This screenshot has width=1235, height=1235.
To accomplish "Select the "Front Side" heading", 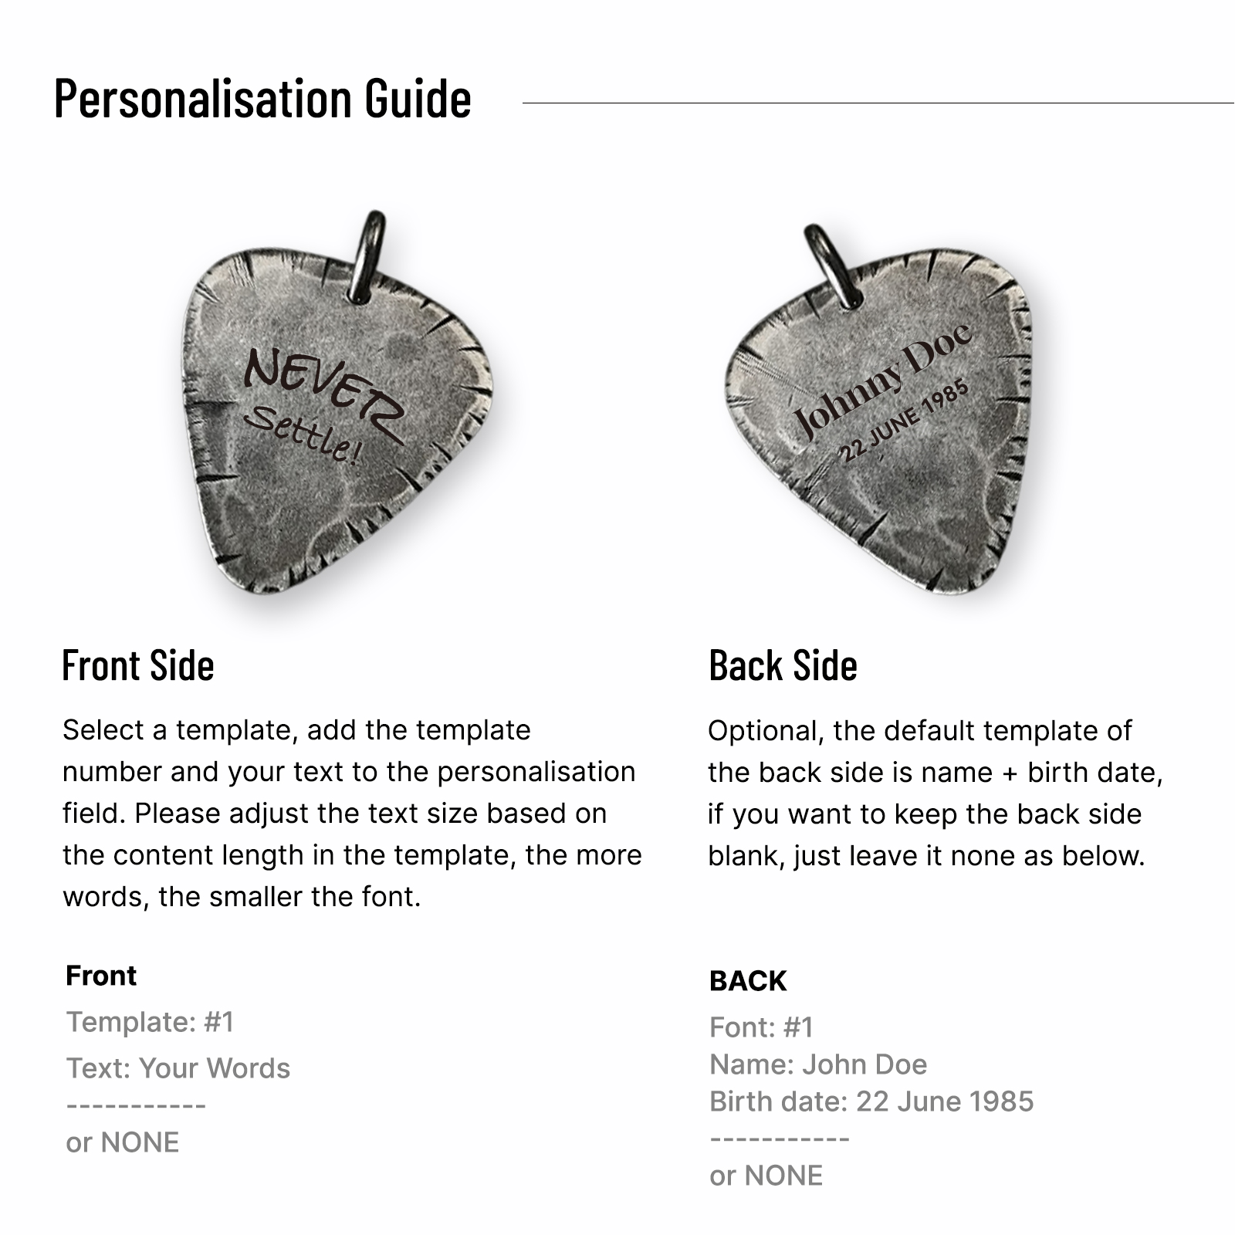I will (x=138, y=665).
